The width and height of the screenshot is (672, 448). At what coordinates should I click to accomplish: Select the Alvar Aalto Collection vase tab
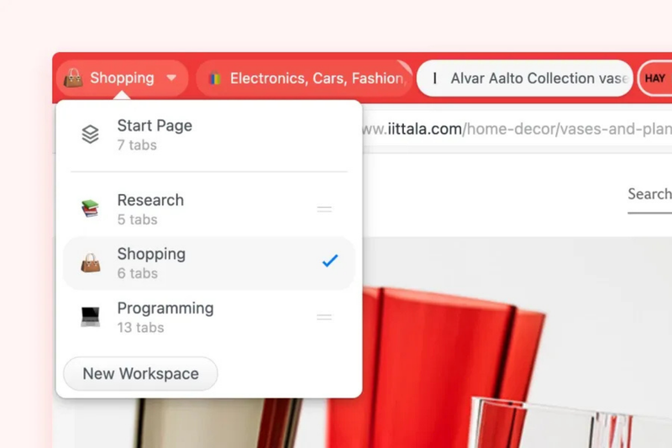[524, 78]
